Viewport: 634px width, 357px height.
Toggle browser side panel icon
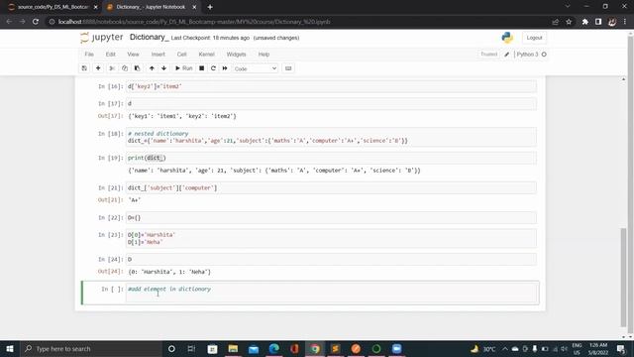(x=598, y=22)
